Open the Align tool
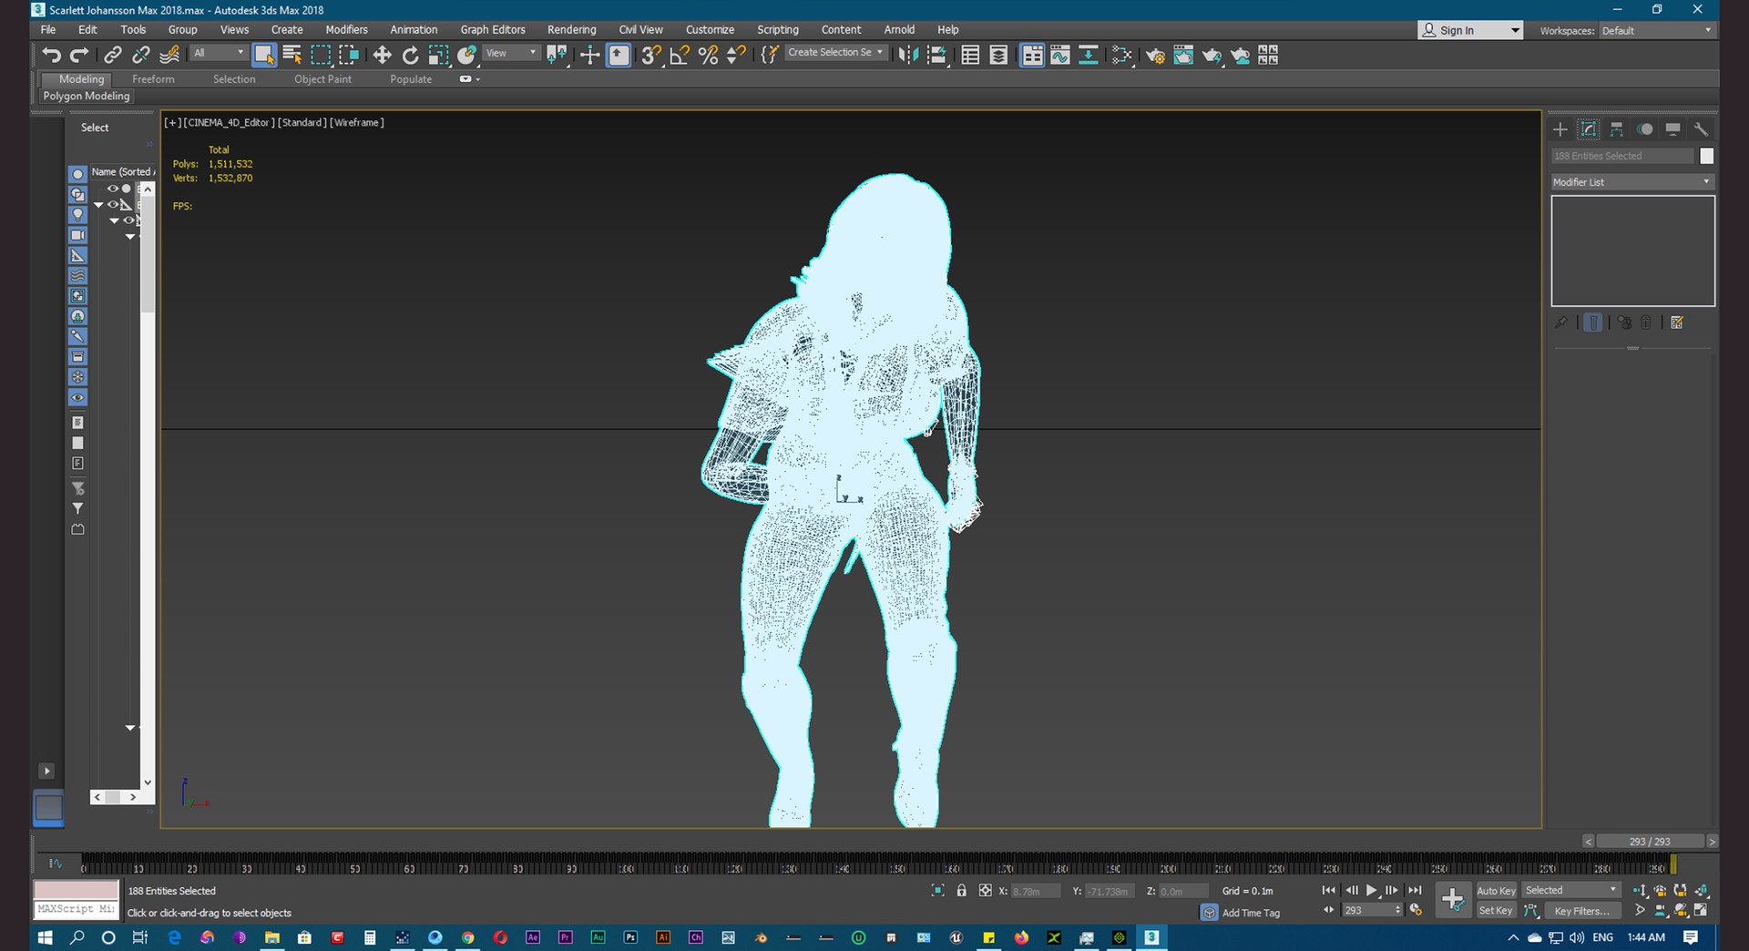 (x=936, y=56)
